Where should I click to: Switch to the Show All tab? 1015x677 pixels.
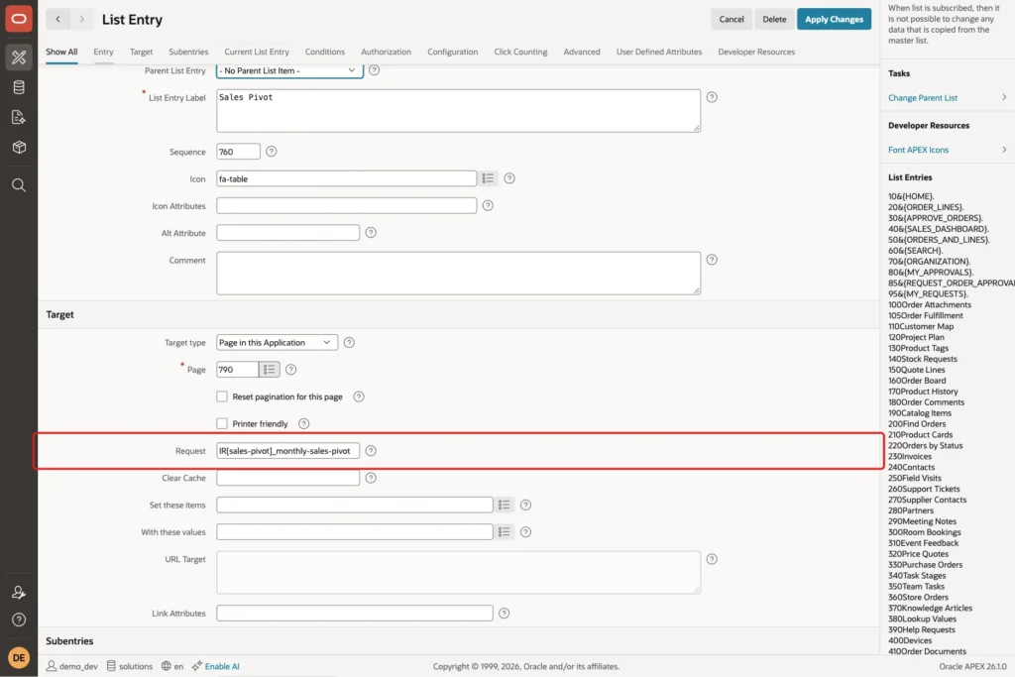(x=61, y=52)
